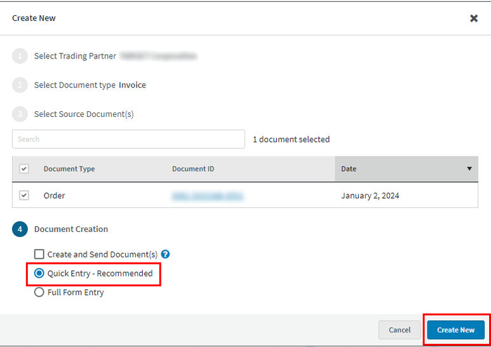Open the blurred Order document ID link
491x347 pixels.
208,196
